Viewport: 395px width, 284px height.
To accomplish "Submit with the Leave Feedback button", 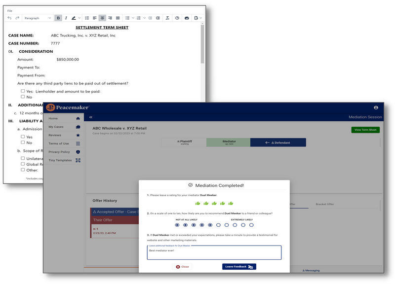I will [x=239, y=267].
